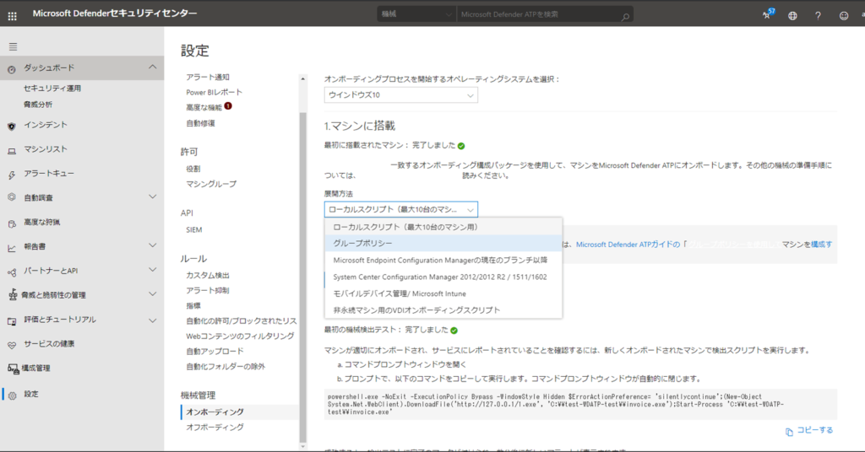Open 自動化の許可/ブロックされたリス settings
Screen dimensions: 865x452
(241, 321)
